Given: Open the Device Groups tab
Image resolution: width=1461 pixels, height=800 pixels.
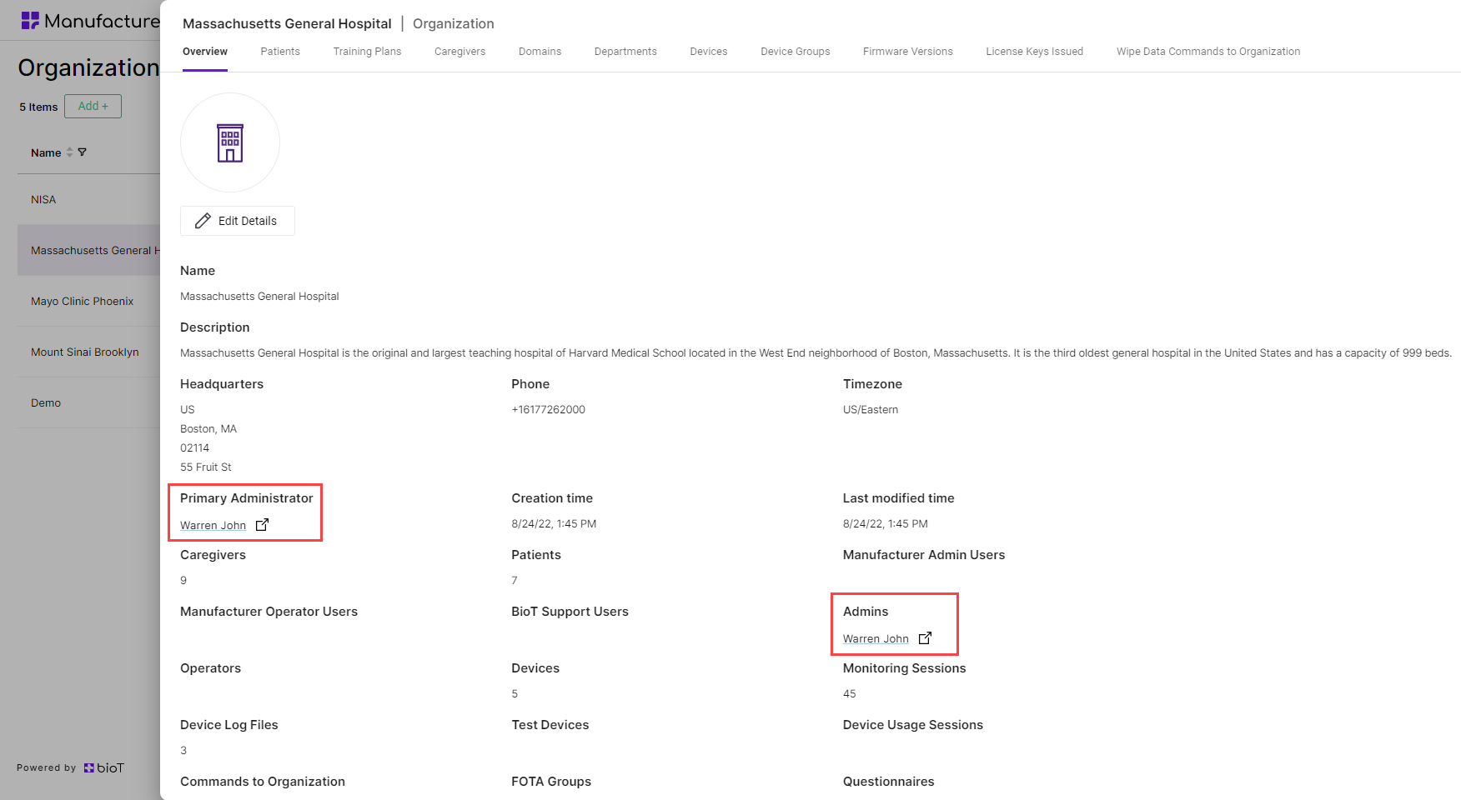Looking at the screenshot, I should (x=796, y=52).
